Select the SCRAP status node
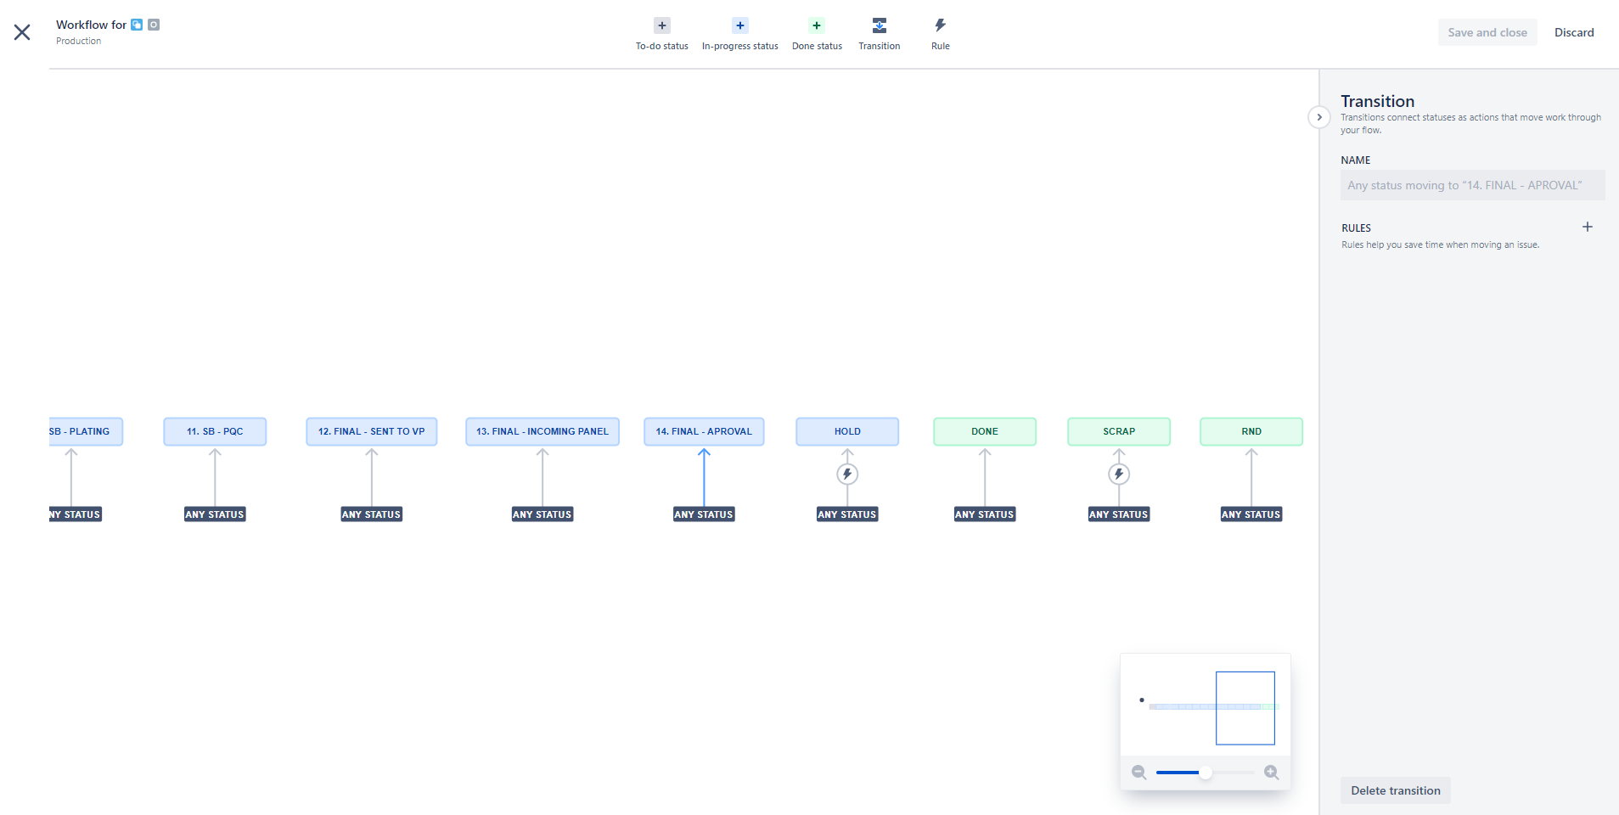Screen dimensions: 1619x815 (x=1119, y=431)
